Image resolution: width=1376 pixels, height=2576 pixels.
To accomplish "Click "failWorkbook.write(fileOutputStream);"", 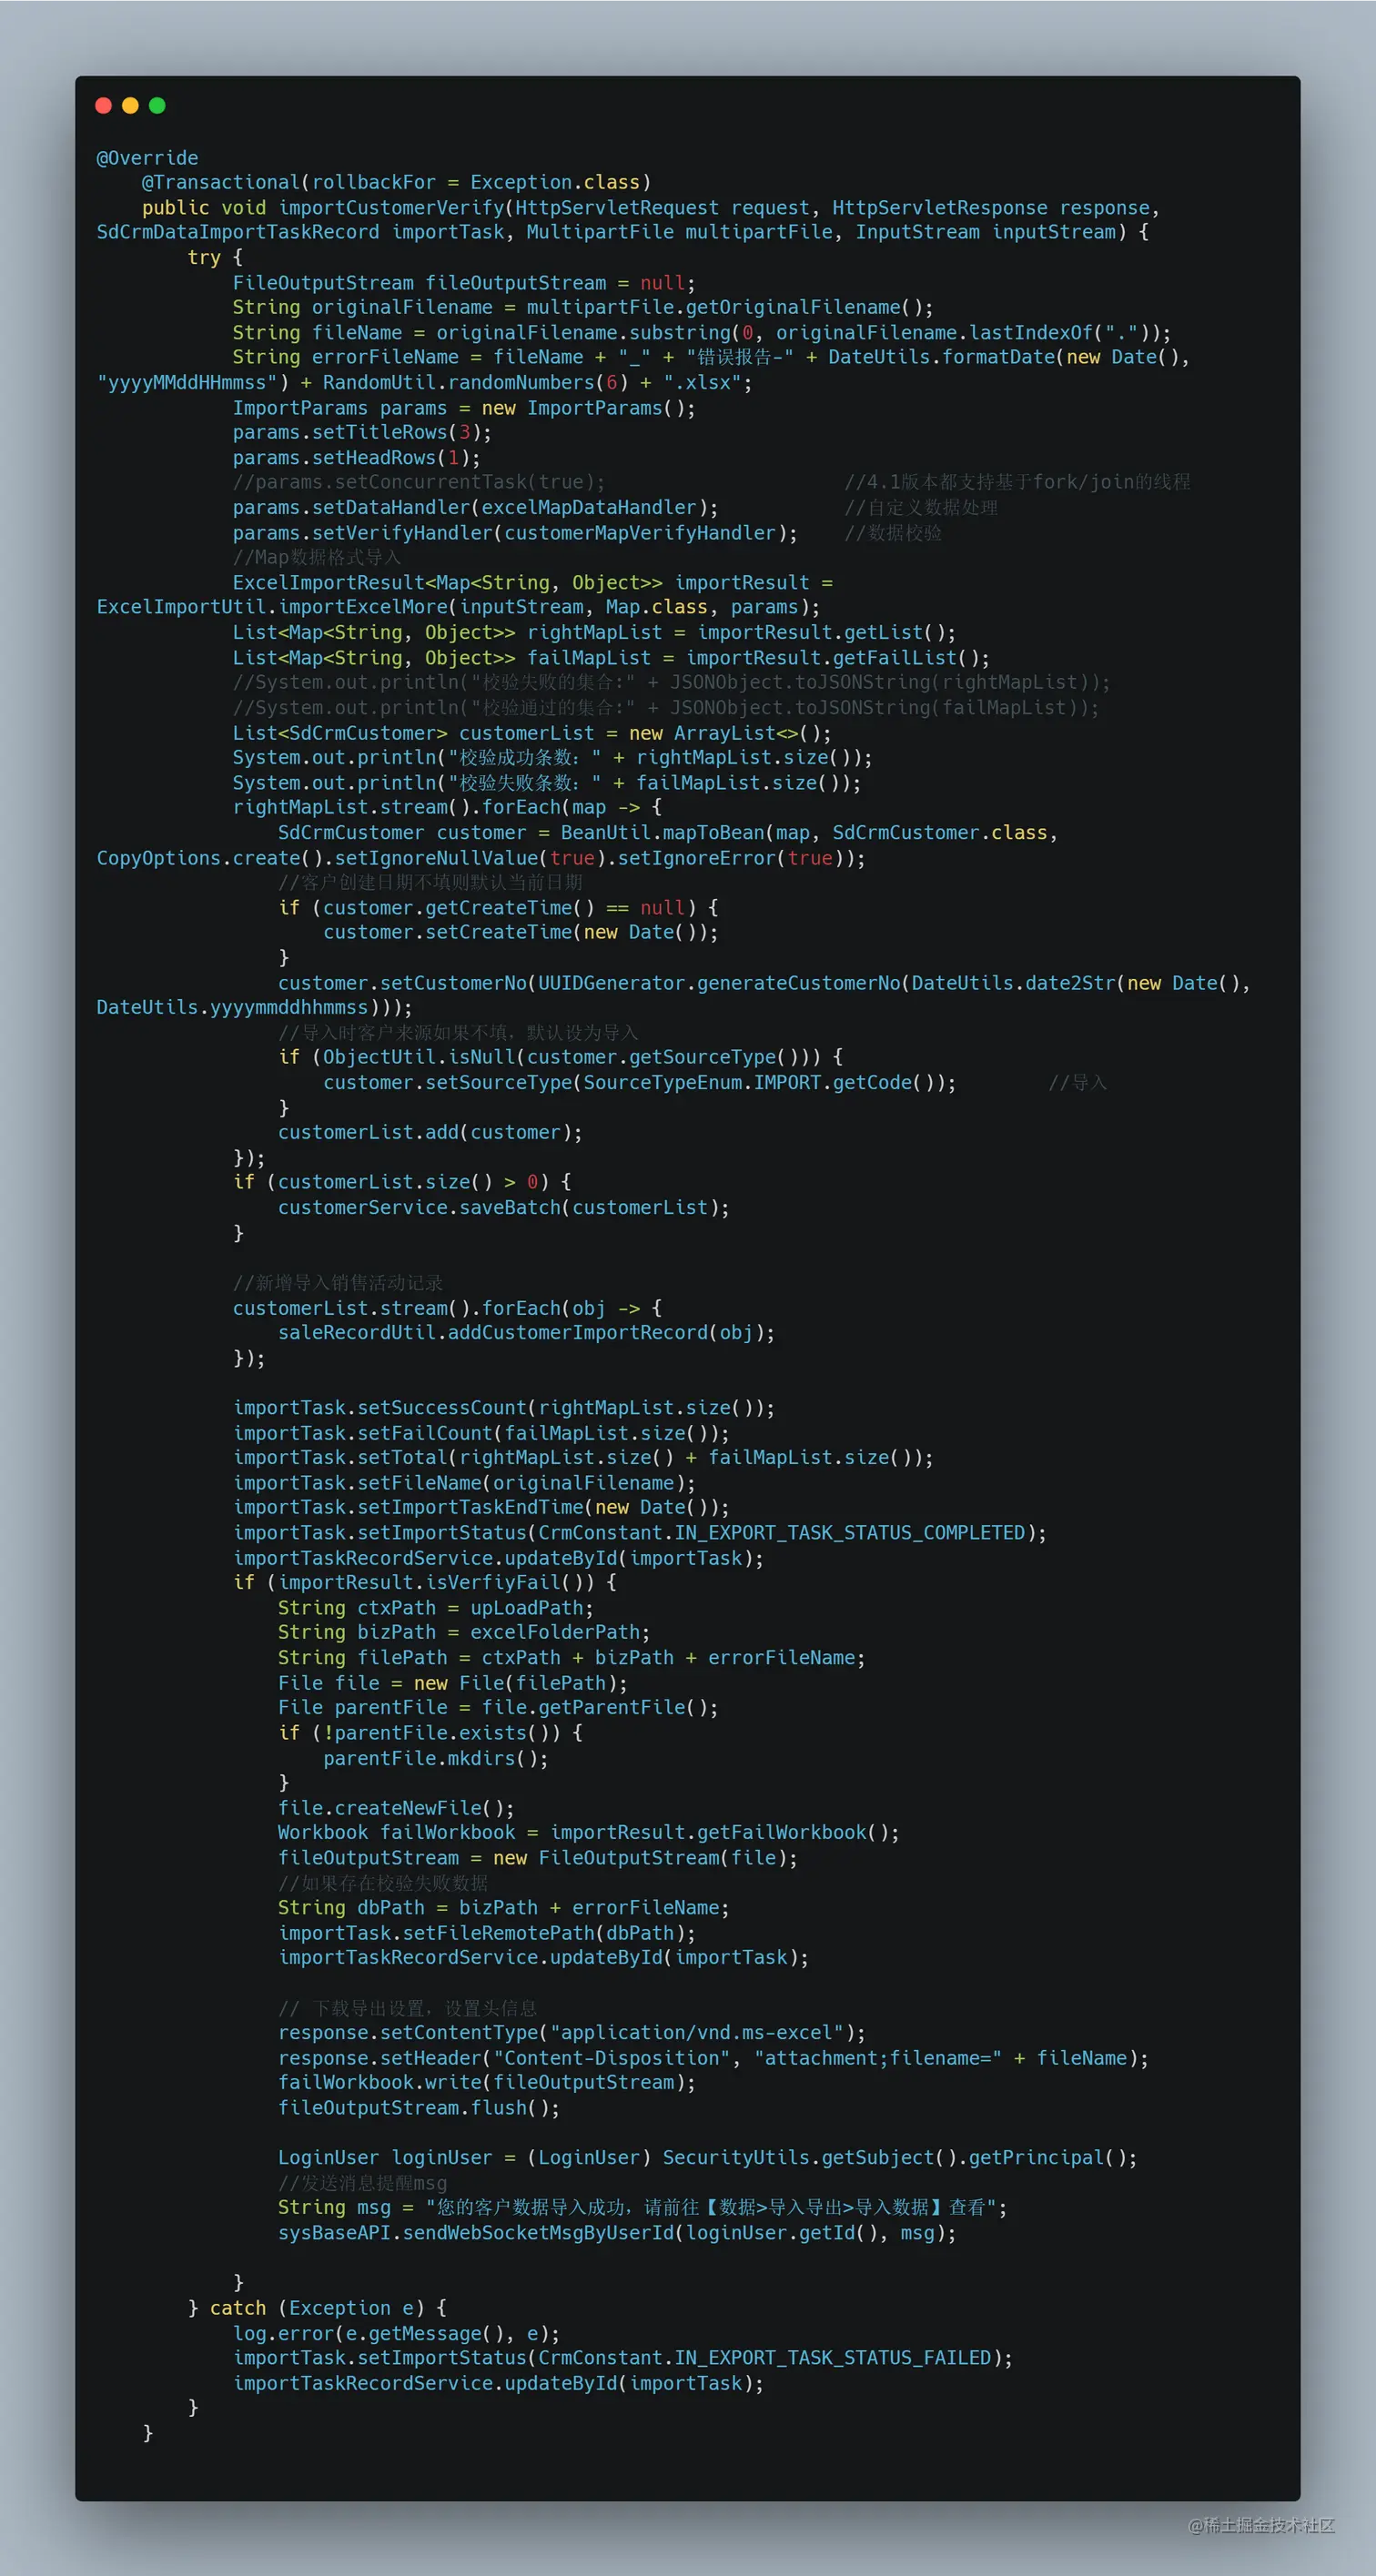I will [487, 2083].
